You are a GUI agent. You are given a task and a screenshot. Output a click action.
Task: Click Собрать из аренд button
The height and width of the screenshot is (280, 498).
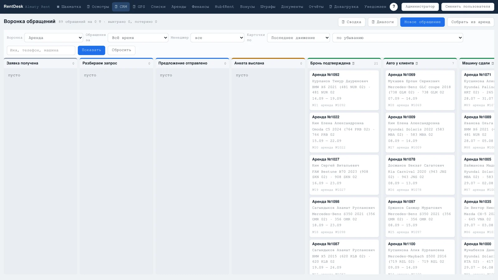pyautogui.click(x=471, y=22)
